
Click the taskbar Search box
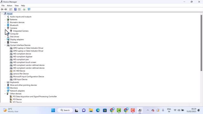pyautogui.click(x=65, y=110)
